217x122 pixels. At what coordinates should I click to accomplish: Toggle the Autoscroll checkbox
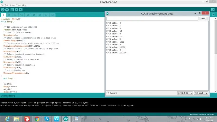tap(108, 93)
